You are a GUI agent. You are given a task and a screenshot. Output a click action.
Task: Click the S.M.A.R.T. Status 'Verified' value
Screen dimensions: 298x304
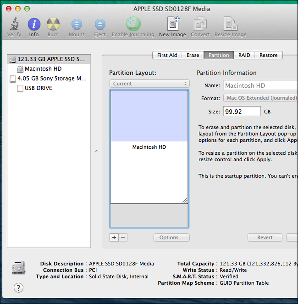pyautogui.click(x=229, y=276)
